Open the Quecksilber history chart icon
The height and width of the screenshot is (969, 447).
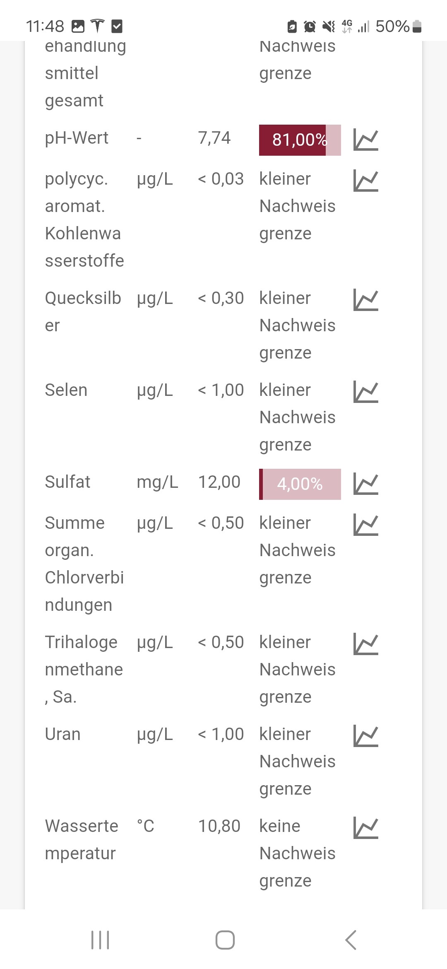[366, 300]
